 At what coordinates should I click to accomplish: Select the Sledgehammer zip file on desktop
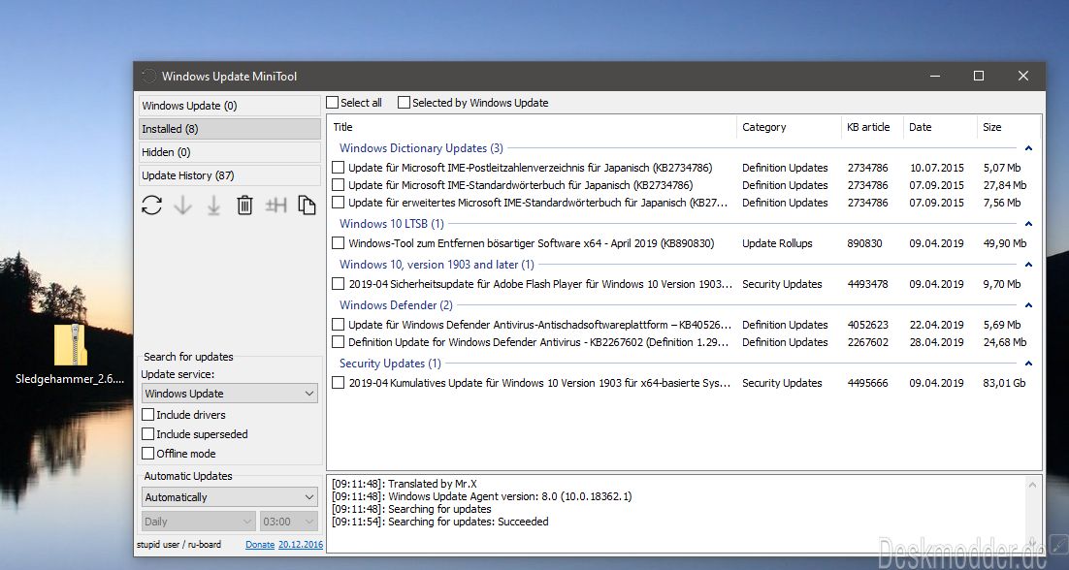pos(70,354)
